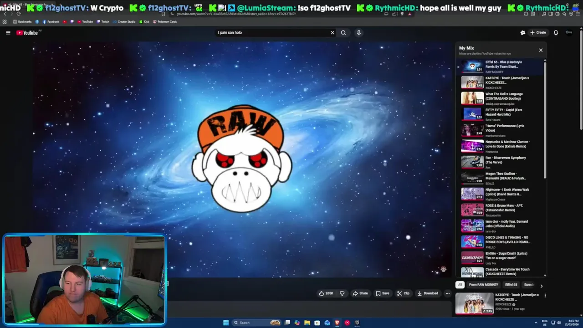Open the Twitch bookmark

point(103,21)
